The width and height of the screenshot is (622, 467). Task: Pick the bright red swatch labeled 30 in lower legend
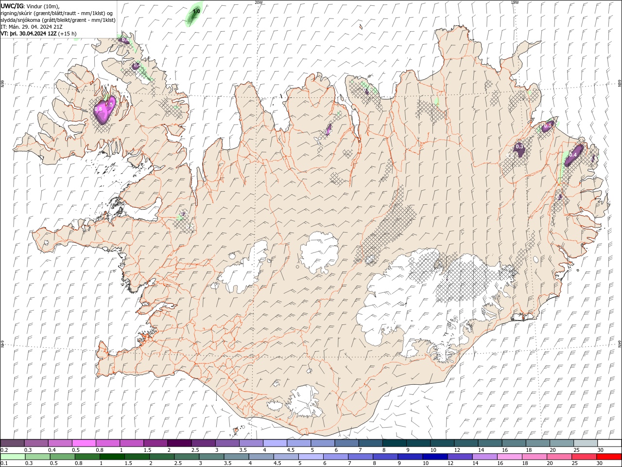point(609,457)
